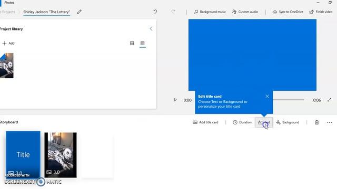The width and height of the screenshot is (337, 189).
Task: Close the Edit title card tooltip
Action: [267, 97]
